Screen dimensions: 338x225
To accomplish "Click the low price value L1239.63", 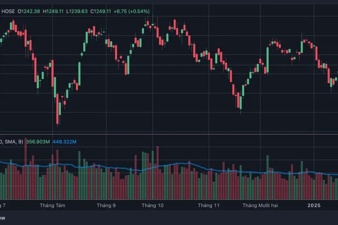I will pos(77,11).
